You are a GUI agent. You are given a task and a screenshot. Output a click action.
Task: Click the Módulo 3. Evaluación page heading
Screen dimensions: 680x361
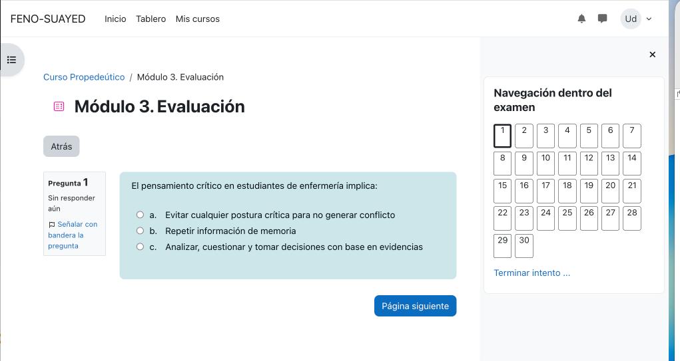click(x=160, y=106)
